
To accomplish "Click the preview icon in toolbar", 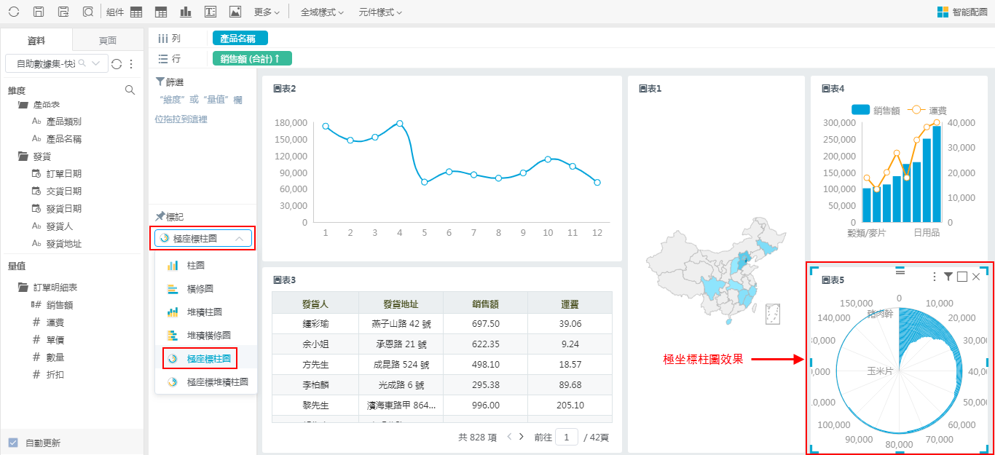I will pos(87,12).
